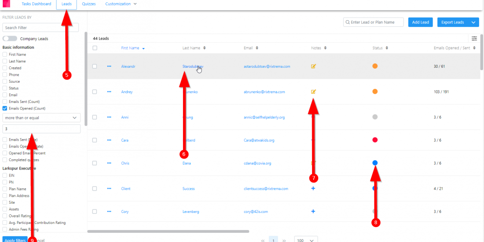Edit the note for Alexandr Starodubtsev
This screenshot has width=484, height=242.
click(x=313, y=66)
